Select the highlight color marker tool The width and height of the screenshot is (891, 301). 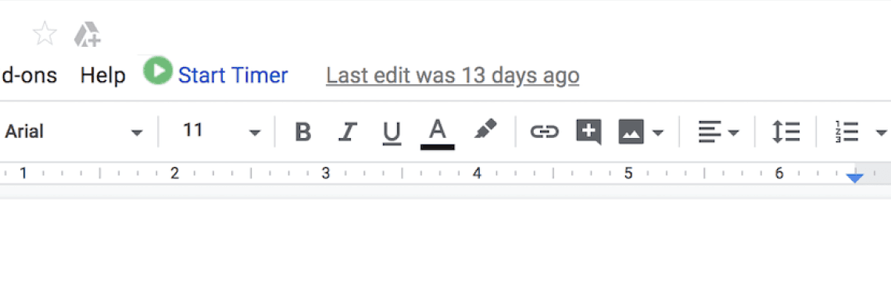pos(485,129)
